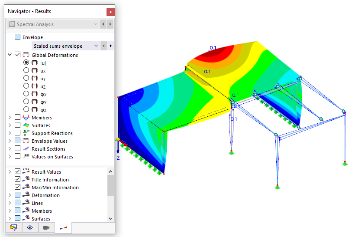
Task: Select the φX rotation radio button
Action: pyautogui.click(x=26, y=94)
